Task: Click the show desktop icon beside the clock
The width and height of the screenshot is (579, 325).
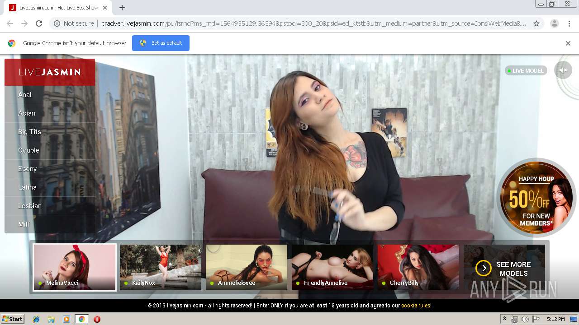Action: pyautogui.click(x=574, y=319)
